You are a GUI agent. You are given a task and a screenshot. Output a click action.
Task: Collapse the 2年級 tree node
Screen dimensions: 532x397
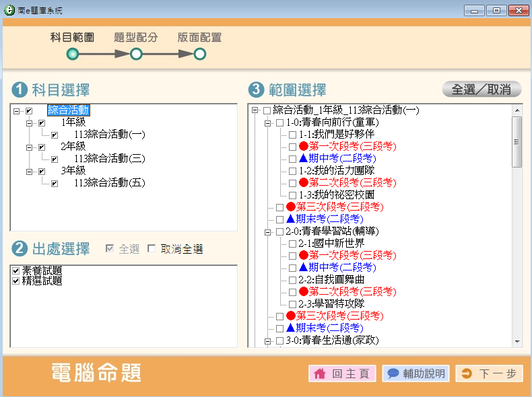(x=29, y=147)
